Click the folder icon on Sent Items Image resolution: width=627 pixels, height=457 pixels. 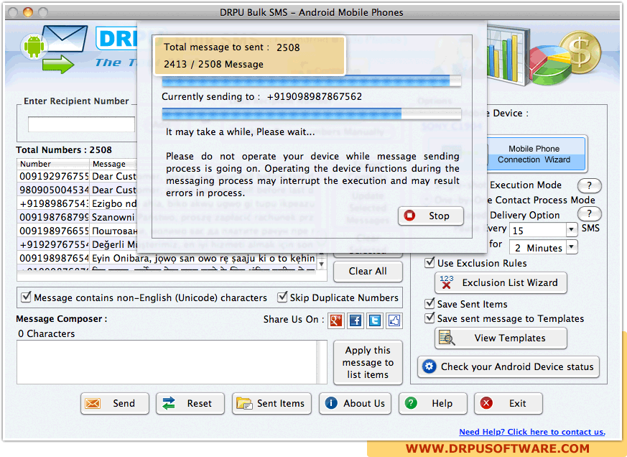(244, 403)
